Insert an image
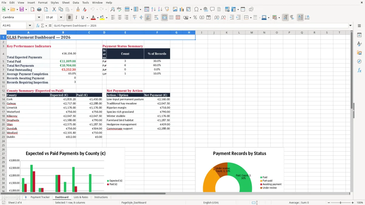Viewport: 365px width, 205px height. point(175,9)
